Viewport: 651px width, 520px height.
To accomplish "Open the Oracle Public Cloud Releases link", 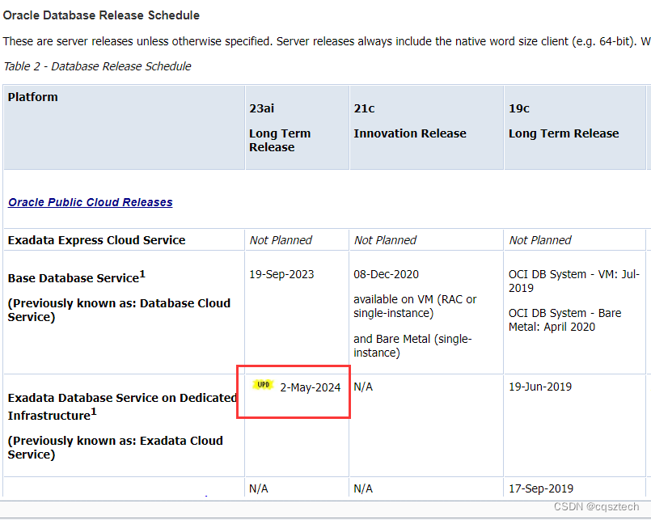I will click(x=90, y=202).
